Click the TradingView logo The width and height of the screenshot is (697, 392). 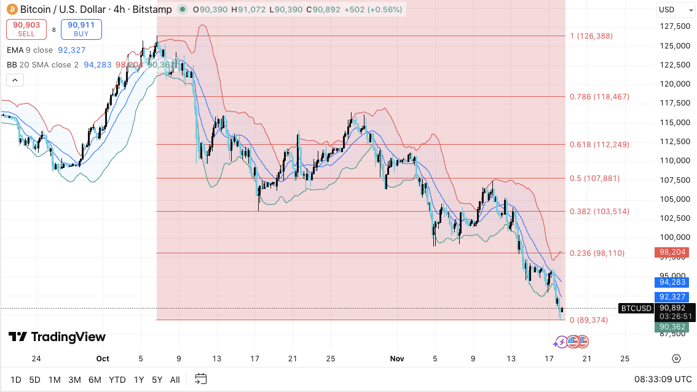(x=57, y=337)
